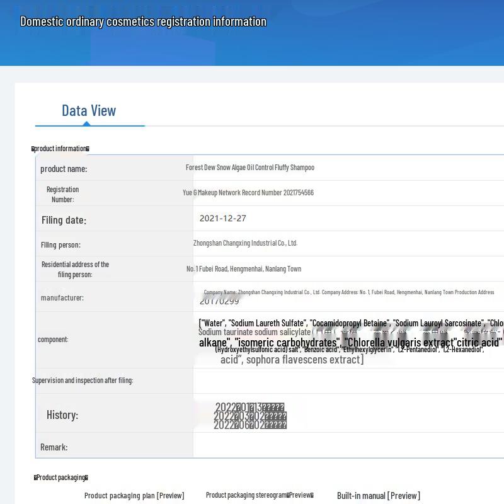Click the filing date 2021-12-27
504x504 pixels.
(222, 219)
